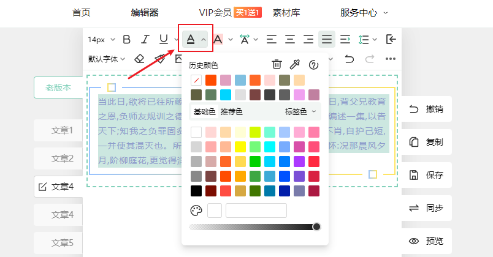493x257 pixels.
Task: Select the format painter brush
Action: point(159,59)
